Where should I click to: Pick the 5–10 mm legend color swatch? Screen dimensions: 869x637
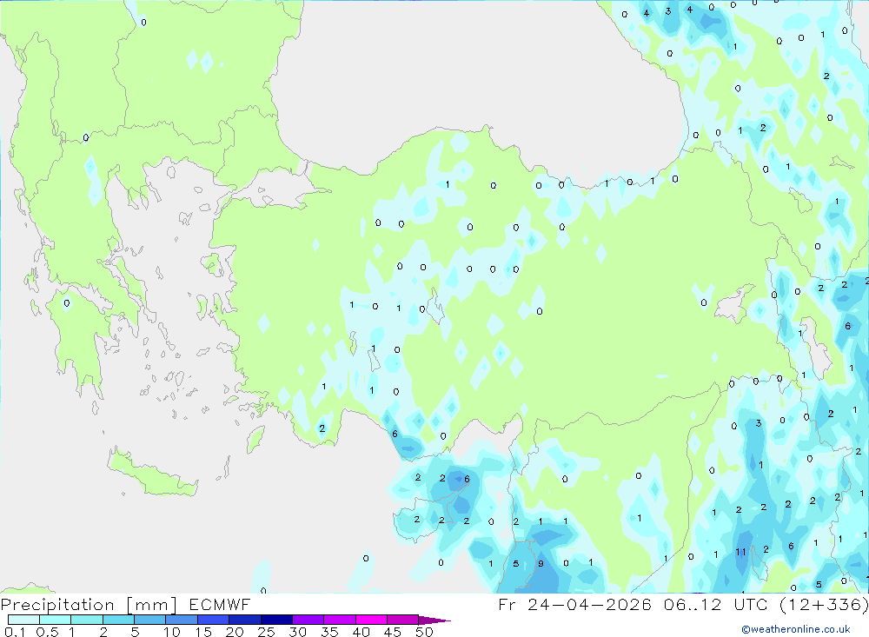coord(149,620)
